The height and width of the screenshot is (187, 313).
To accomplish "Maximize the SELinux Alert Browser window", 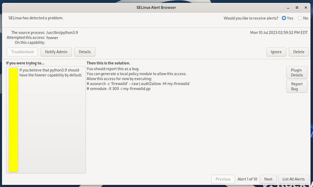I will click(297, 8).
